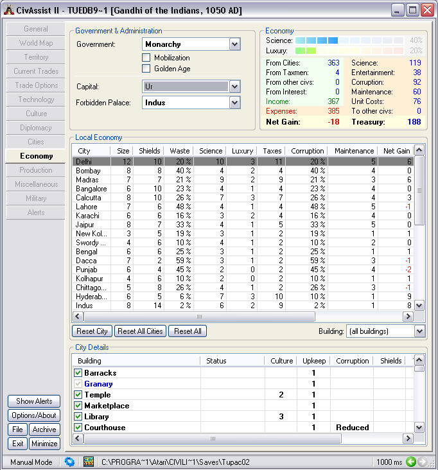The image size is (438, 470).
Task: Select the Bombay city row
Action: pos(243,171)
